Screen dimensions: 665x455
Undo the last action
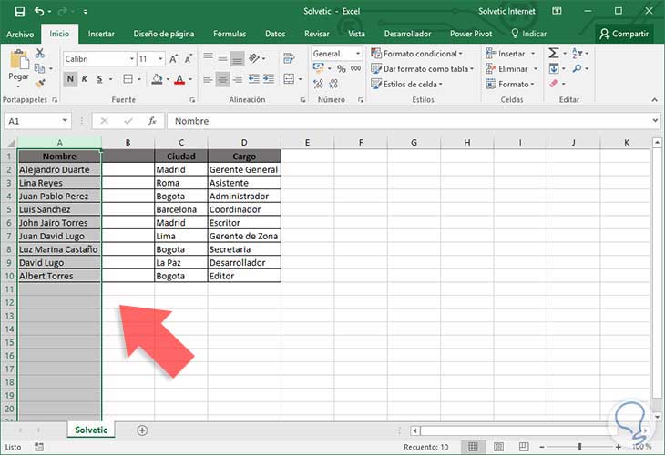click(x=39, y=12)
